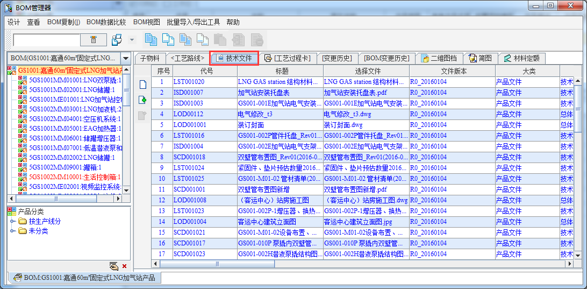
Task: Click the 文件版本 column header
Action: click(453, 71)
